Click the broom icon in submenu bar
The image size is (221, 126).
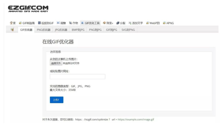(x=12, y=30)
